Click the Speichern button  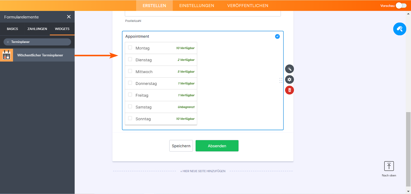tap(181, 146)
